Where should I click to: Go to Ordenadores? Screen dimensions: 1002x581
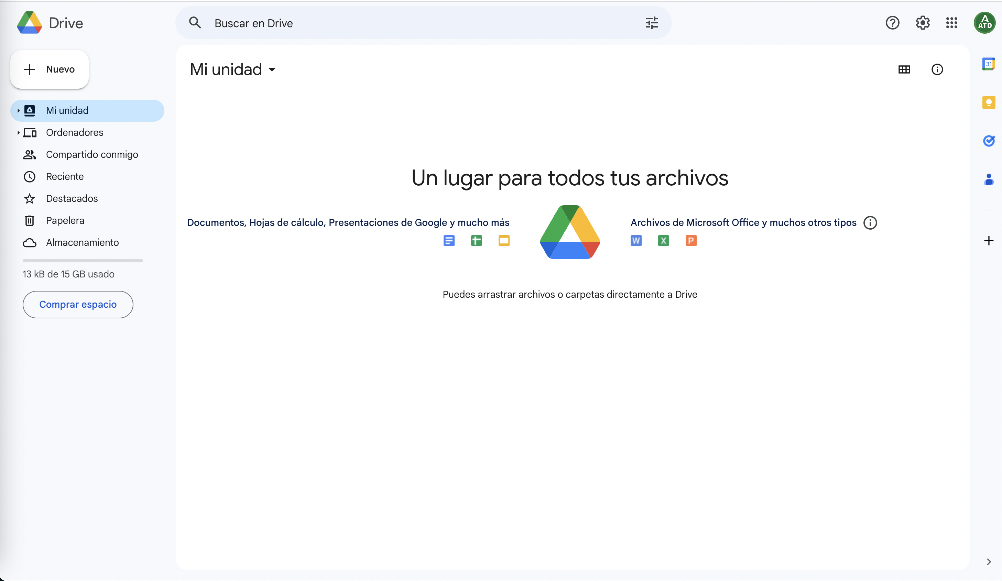pos(87,132)
